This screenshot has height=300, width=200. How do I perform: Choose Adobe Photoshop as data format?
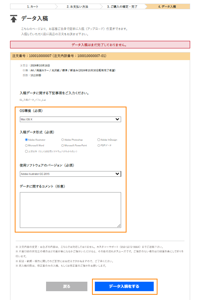pos(62,140)
